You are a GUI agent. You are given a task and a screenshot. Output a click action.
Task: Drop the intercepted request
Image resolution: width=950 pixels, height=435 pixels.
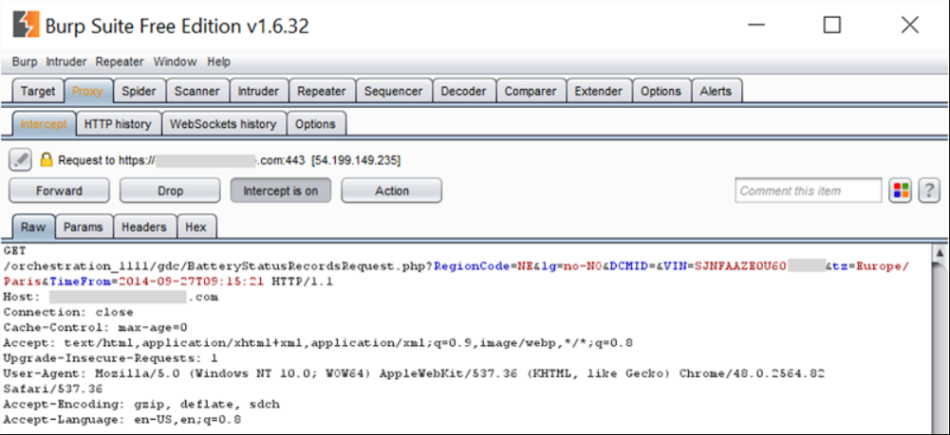[170, 190]
